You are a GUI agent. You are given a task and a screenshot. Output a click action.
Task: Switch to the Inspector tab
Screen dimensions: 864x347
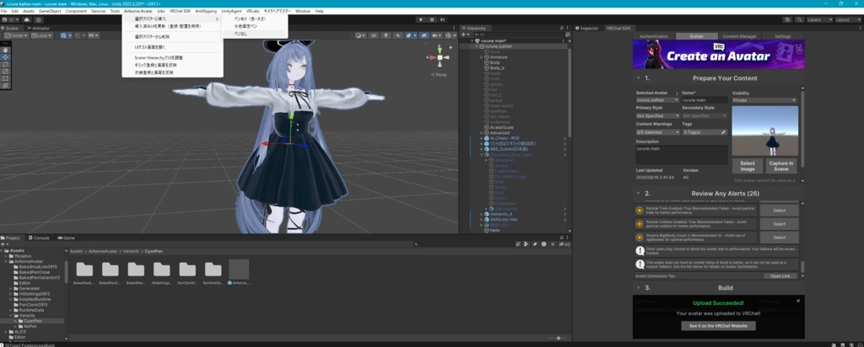tap(587, 28)
